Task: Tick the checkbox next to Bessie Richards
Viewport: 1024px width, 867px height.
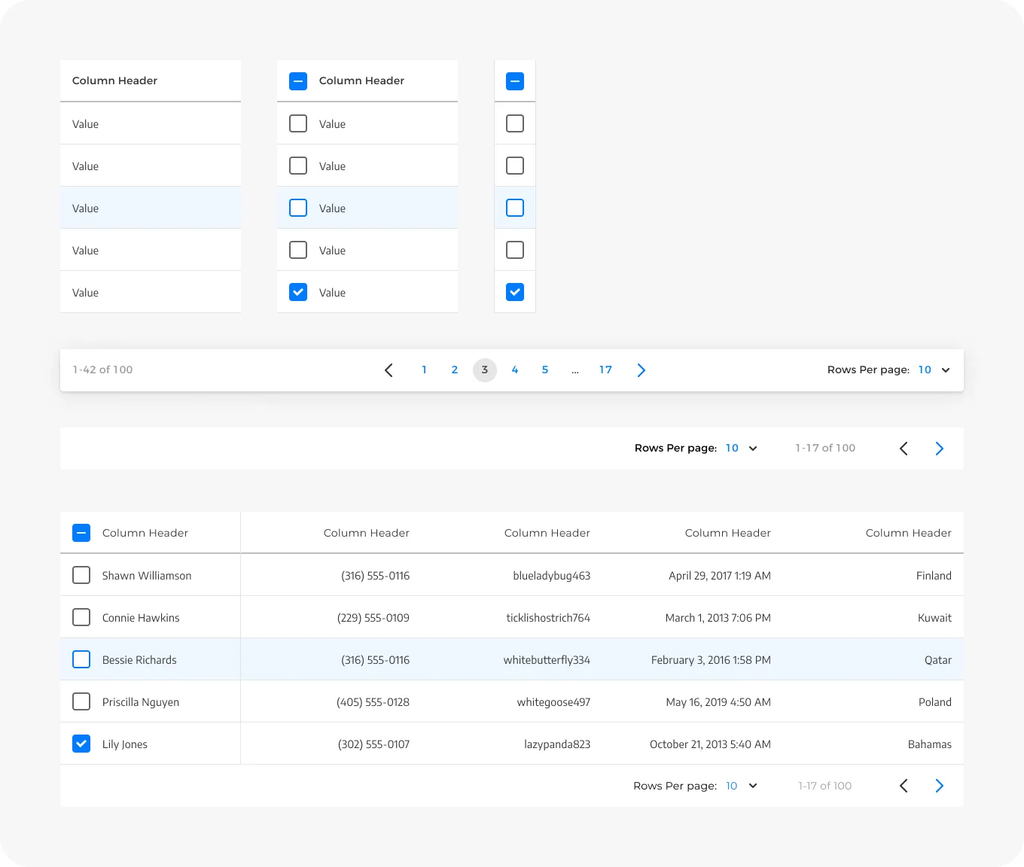Action: [81, 659]
